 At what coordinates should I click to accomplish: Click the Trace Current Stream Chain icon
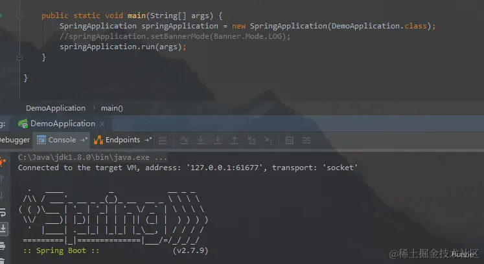pyautogui.click(x=306, y=140)
